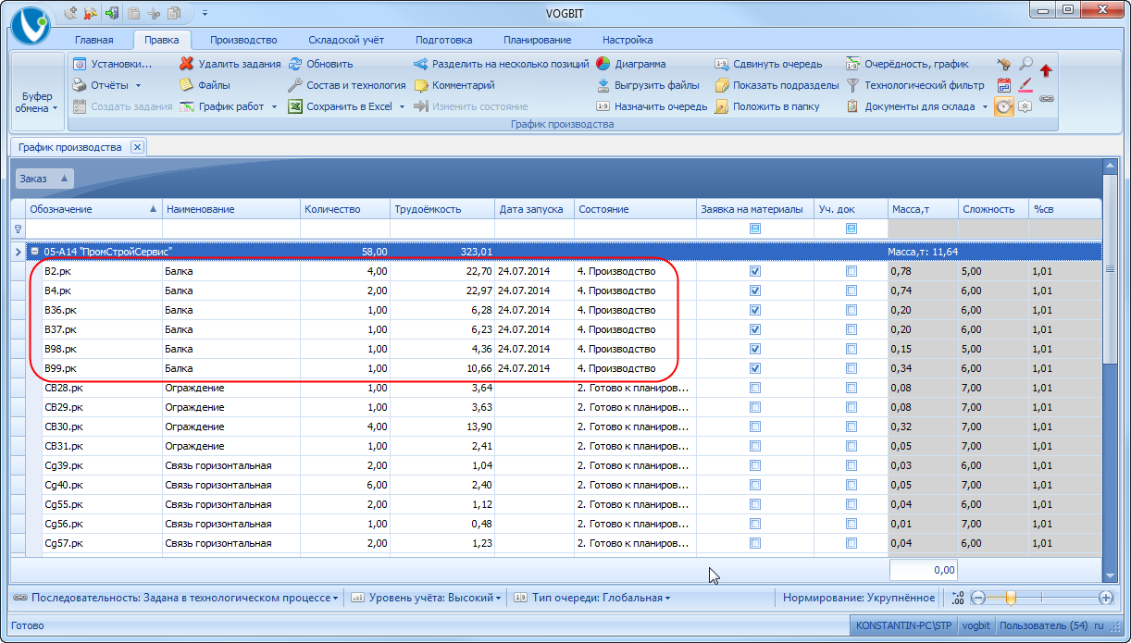Viewport: 1131px width, 643px height.
Task: Open the Складской учёт ribbon tab
Action: 348,40
